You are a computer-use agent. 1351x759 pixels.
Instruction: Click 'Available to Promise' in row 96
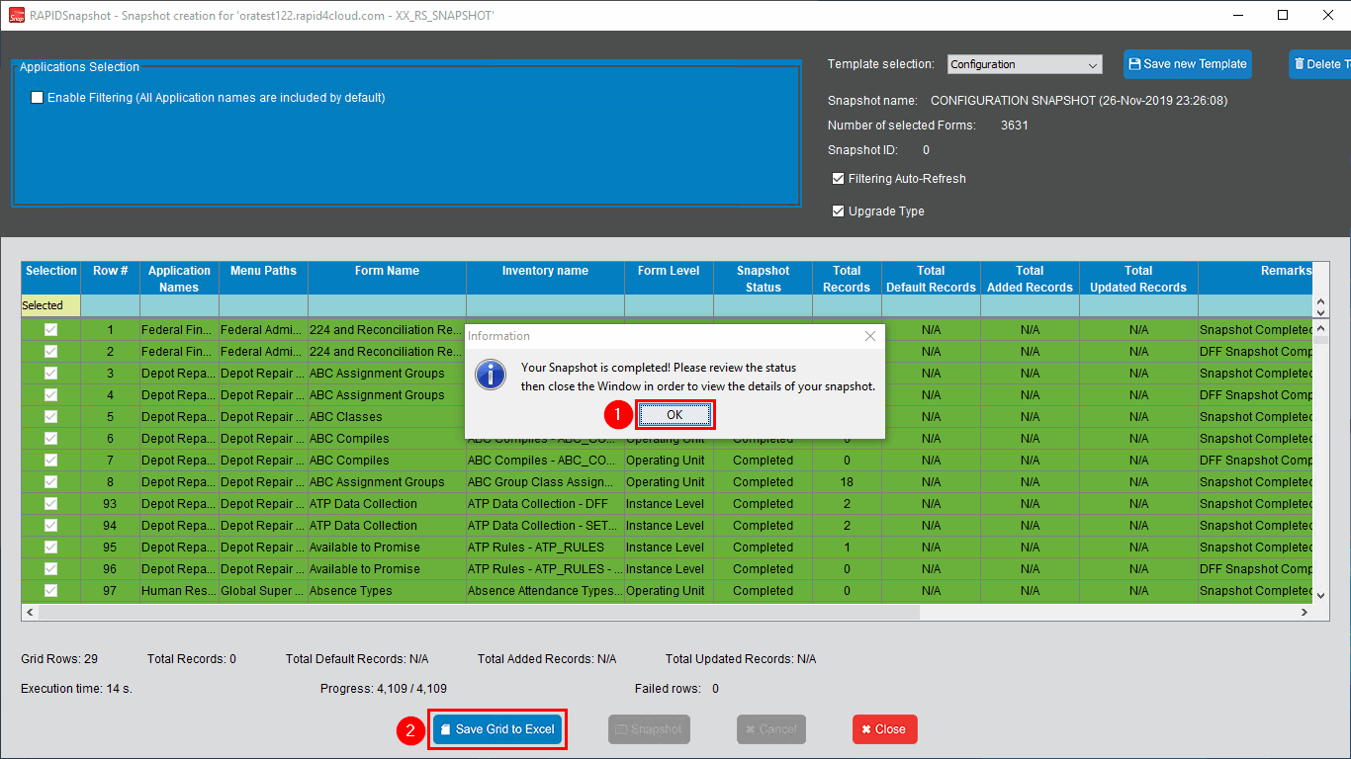click(x=388, y=569)
